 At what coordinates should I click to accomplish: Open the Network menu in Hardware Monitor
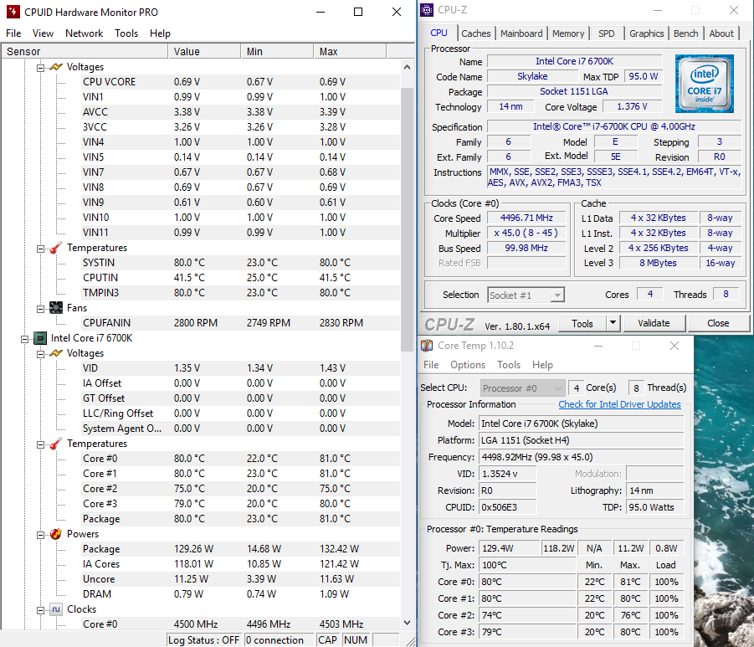(x=84, y=33)
